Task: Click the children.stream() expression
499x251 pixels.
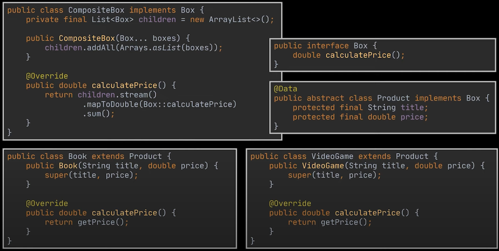Action: click(x=117, y=95)
